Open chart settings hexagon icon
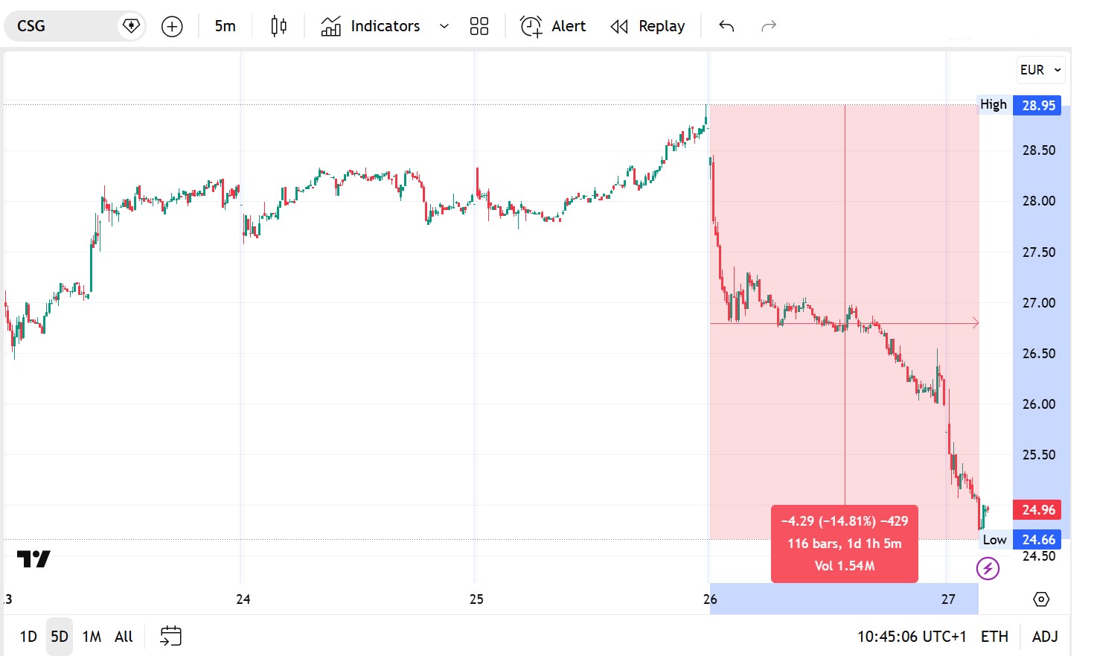Viewport: 1094px width, 656px height. (x=1041, y=599)
